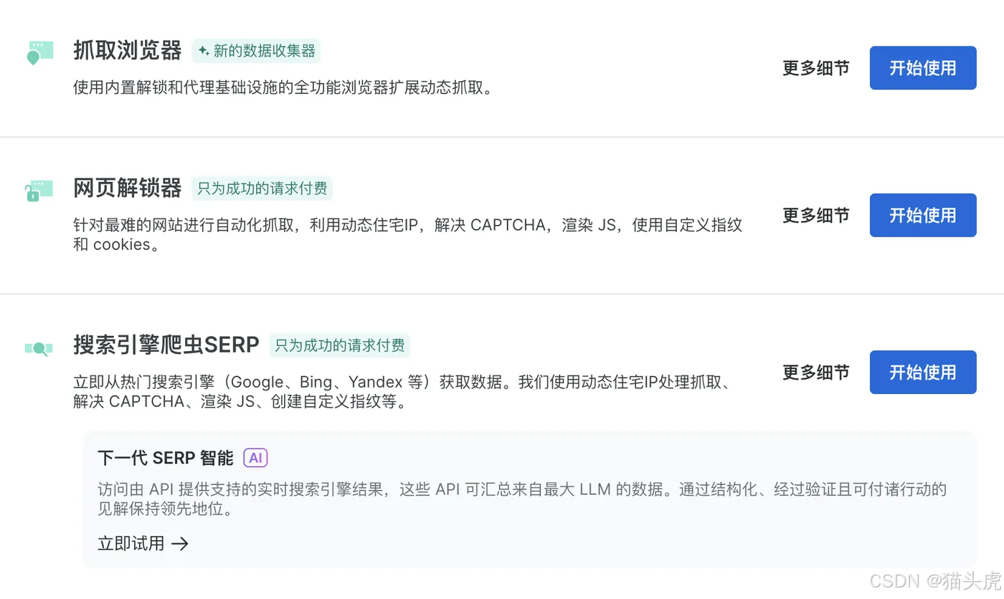The image size is (1004, 599).
Task: Open 更多细节 for 网页解锁器
Action: point(816,215)
